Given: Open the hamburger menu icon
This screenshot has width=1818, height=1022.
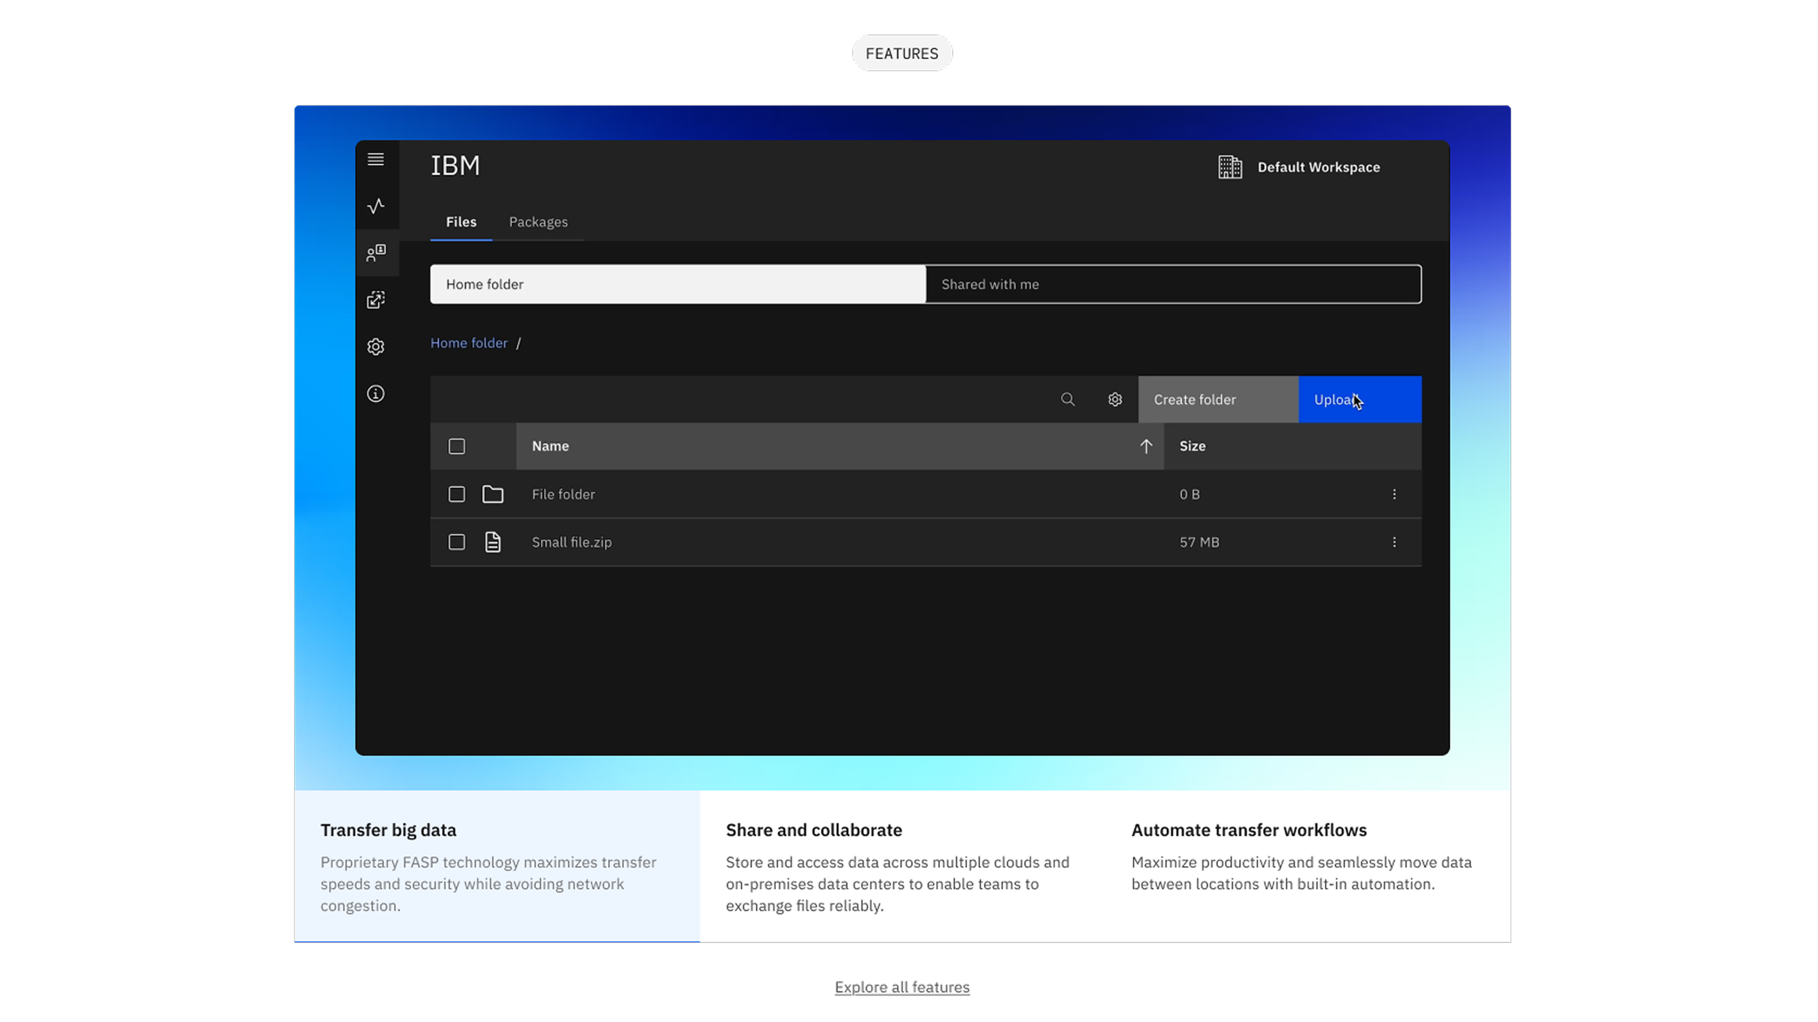Looking at the screenshot, I should [375, 159].
